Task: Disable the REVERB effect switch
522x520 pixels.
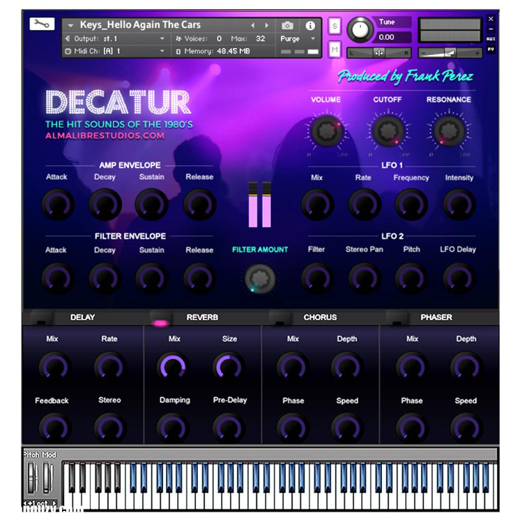Action: click(160, 319)
